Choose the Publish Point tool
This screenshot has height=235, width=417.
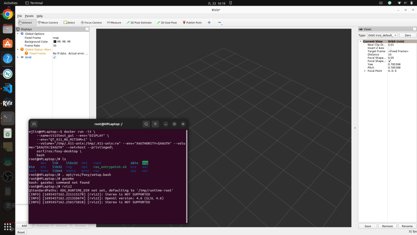(x=192, y=23)
